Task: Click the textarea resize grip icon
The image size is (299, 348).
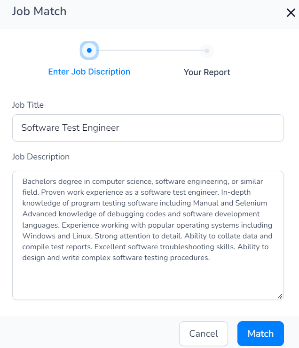Action: click(x=280, y=296)
